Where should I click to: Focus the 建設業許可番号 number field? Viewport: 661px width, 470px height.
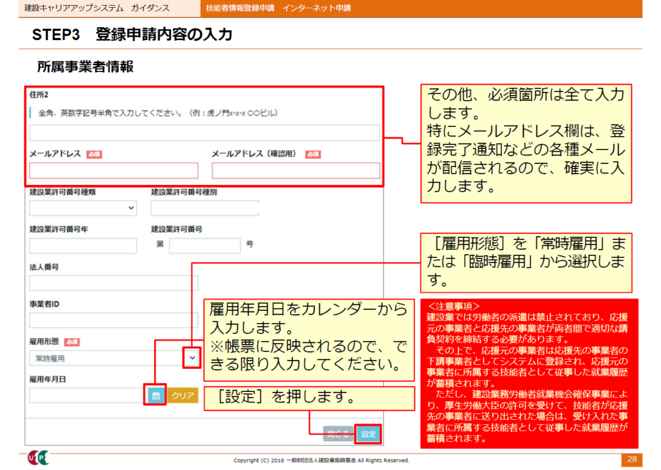coord(205,246)
